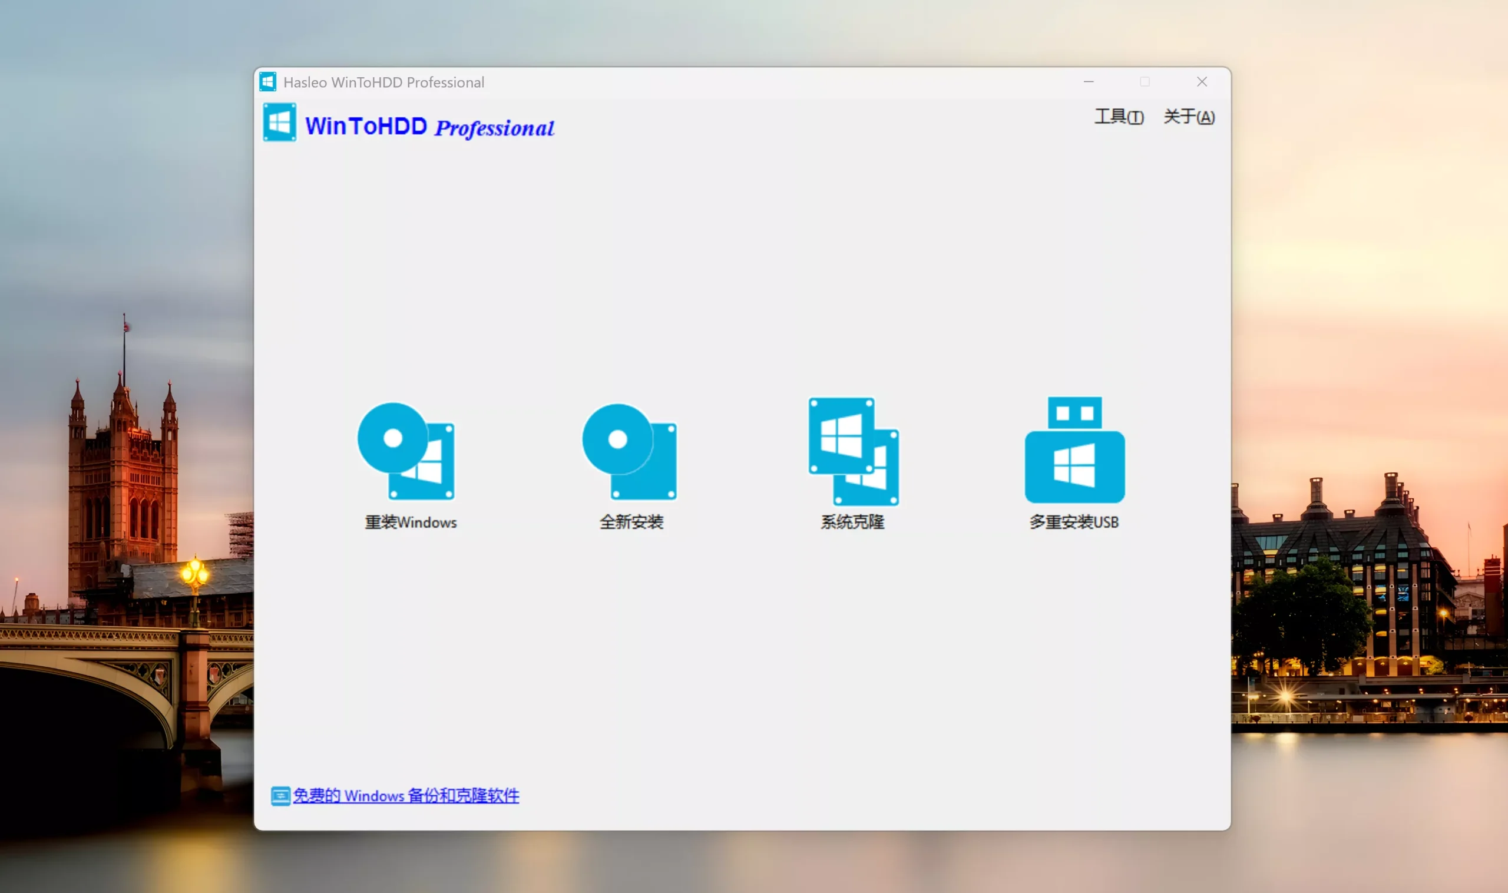
Task: Open the 免费的 Windows 备份和克隆软件 link
Action: pyautogui.click(x=406, y=796)
